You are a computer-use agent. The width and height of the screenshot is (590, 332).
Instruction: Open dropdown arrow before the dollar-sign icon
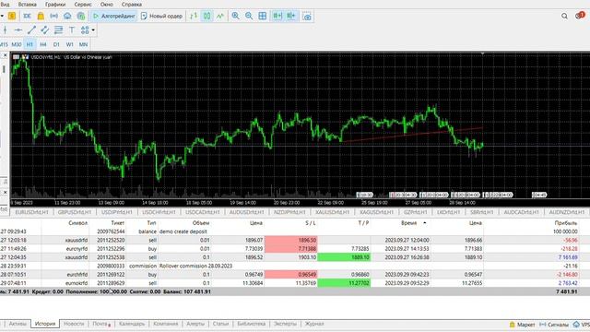2,16
